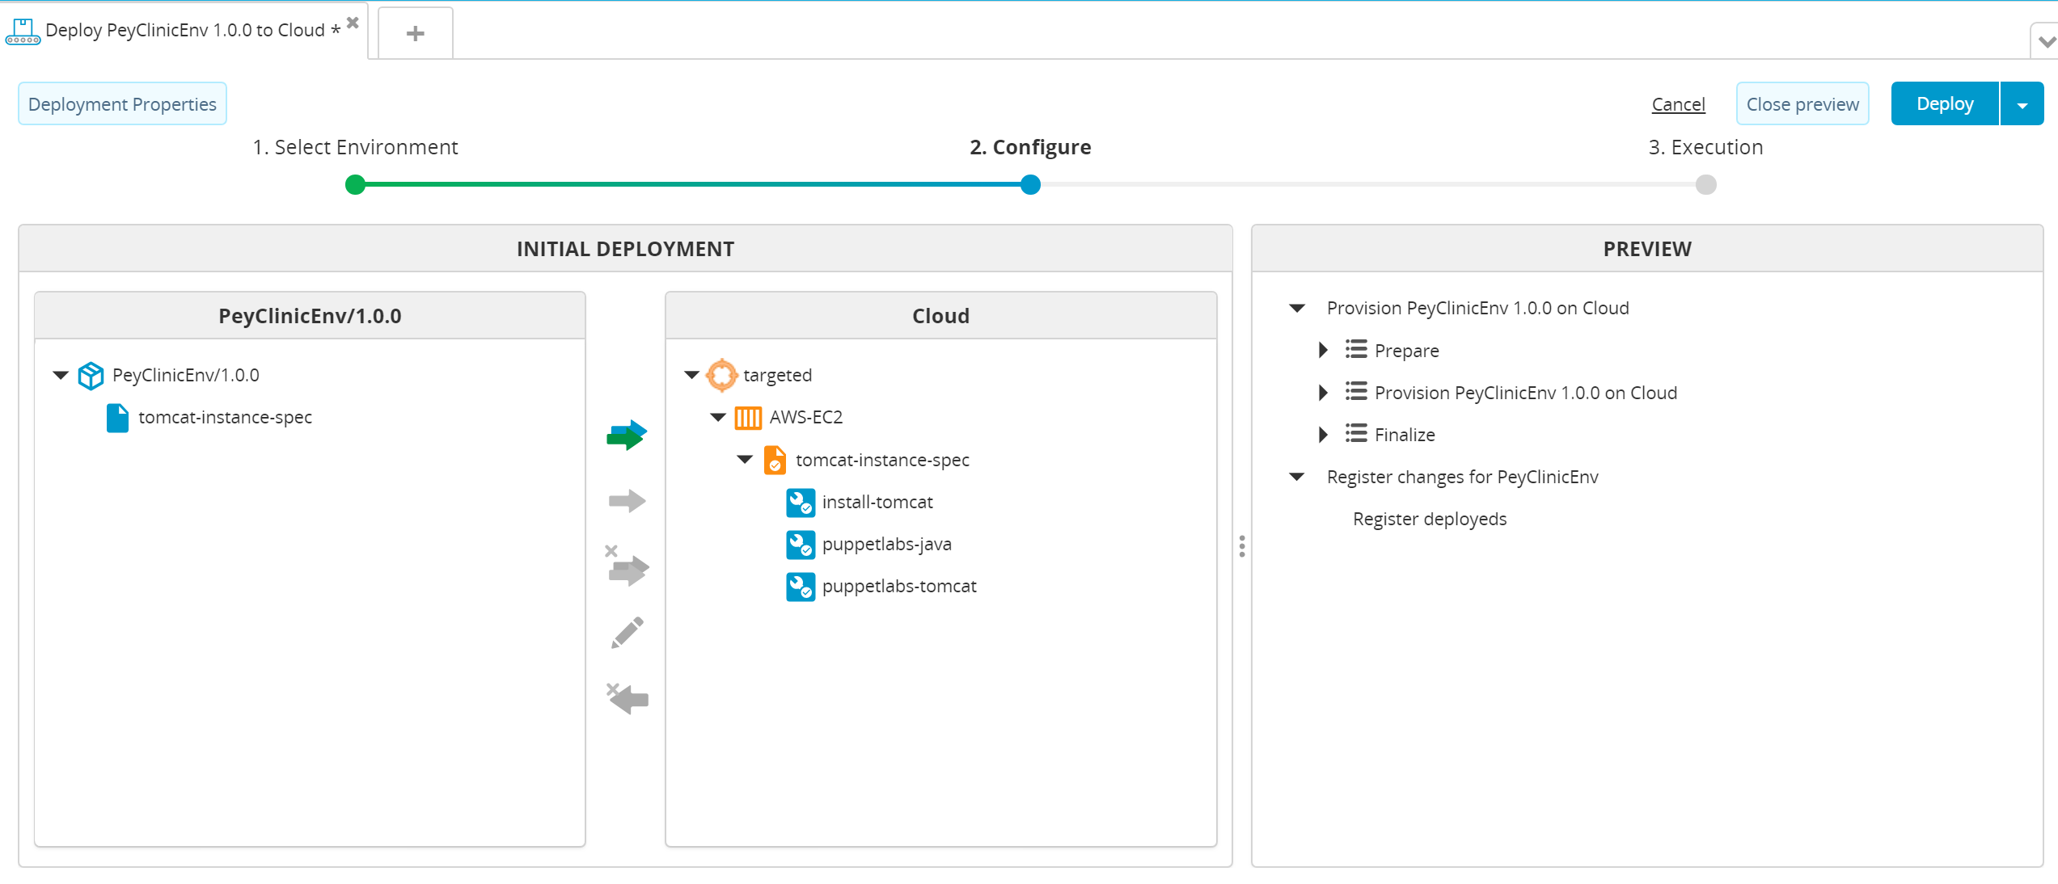The width and height of the screenshot is (2058, 884).
Task: Select install-tomcat in Cloud tree
Action: click(877, 503)
